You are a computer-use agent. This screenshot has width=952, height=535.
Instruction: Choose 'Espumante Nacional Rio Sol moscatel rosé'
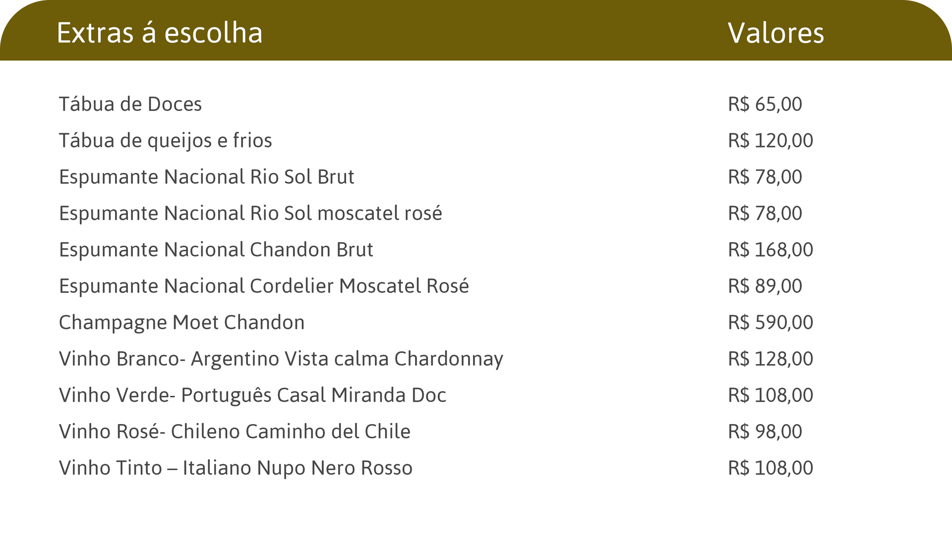tap(250, 213)
